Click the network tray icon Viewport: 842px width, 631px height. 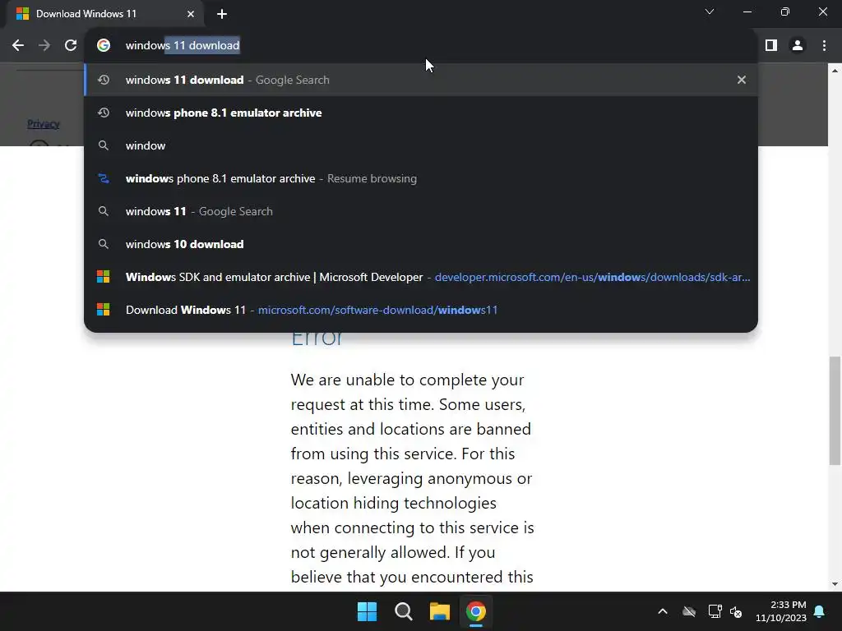click(715, 611)
